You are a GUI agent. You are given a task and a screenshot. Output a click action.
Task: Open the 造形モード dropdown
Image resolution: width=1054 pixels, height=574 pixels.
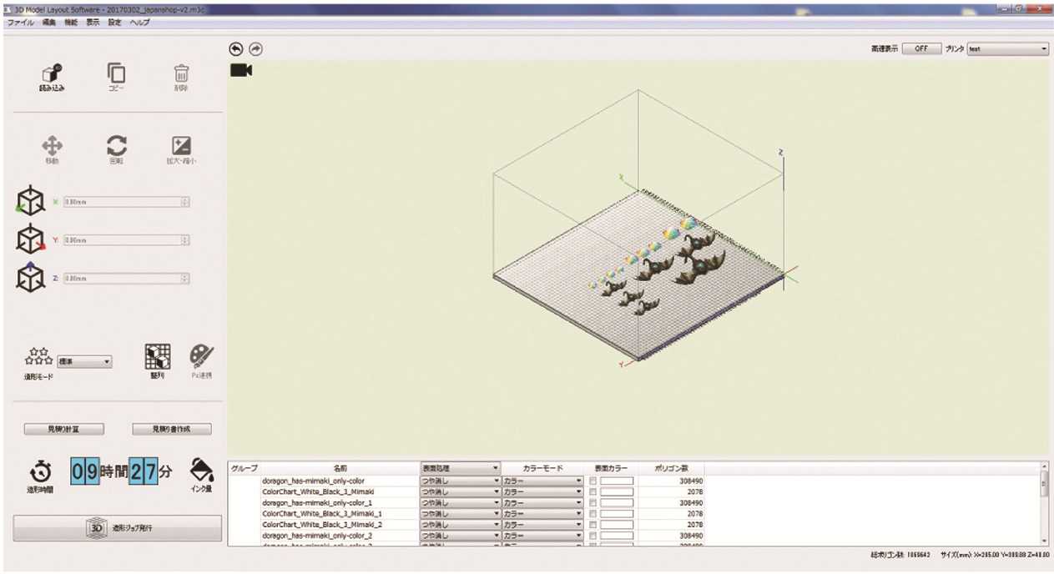(84, 362)
